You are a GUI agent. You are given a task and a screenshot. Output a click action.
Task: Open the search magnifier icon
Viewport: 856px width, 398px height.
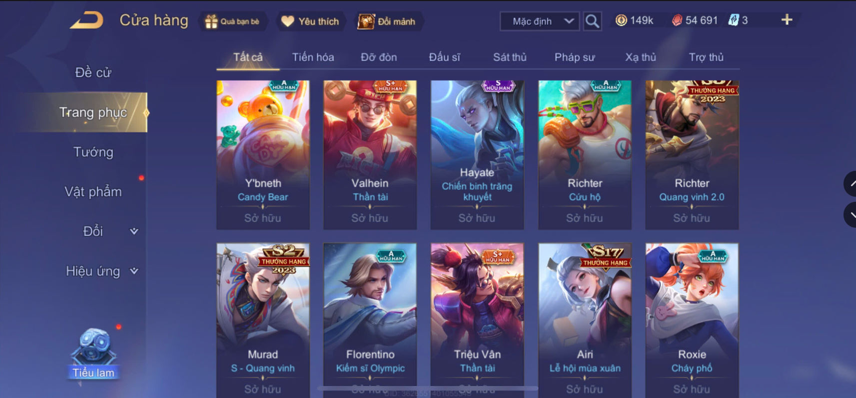[592, 21]
